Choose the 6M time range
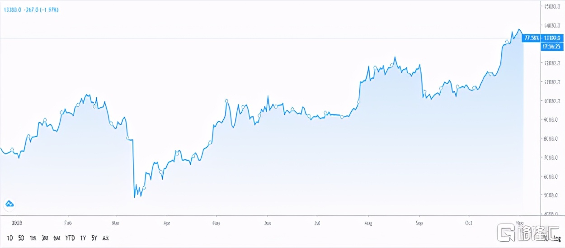This screenshot has width=565, height=248. 56,238
